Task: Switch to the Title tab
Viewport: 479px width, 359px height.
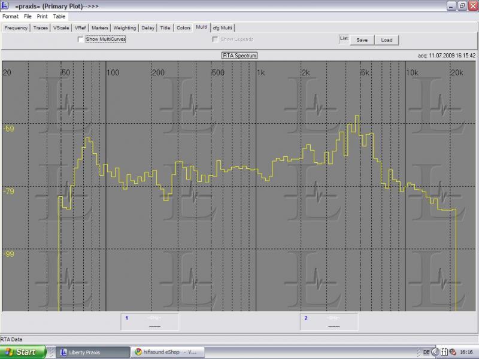Action: click(x=165, y=28)
